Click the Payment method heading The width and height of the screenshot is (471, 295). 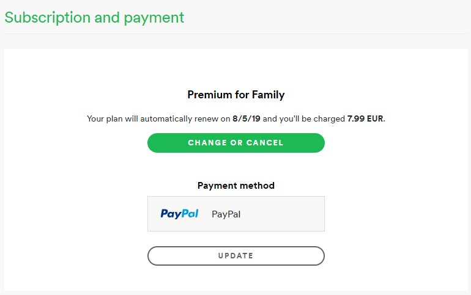pyautogui.click(x=236, y=186)
